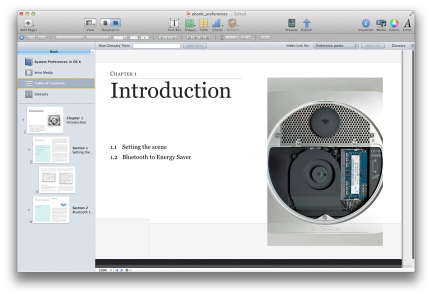The image size is (432, 296).
Task: Center align the text
Action: pos(195,37)
